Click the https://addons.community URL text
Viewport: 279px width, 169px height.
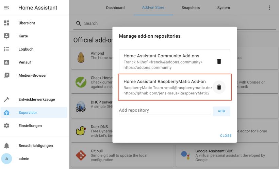148,68
